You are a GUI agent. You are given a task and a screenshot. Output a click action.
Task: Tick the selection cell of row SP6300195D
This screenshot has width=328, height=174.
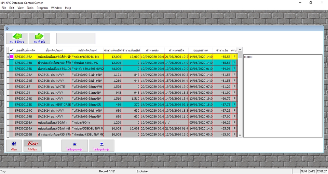click(12, 68)
